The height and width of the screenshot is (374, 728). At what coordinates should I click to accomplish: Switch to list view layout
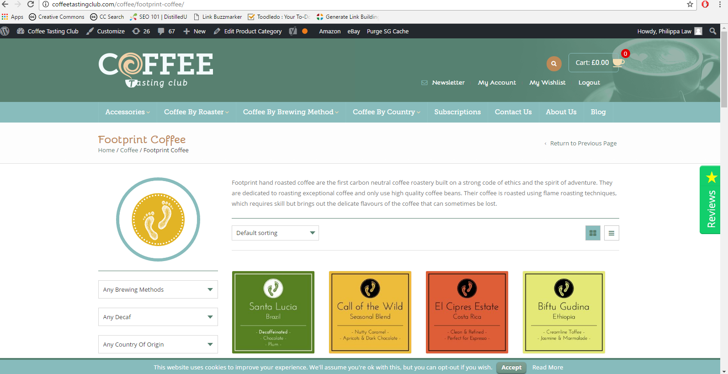(x=611, y=233)
